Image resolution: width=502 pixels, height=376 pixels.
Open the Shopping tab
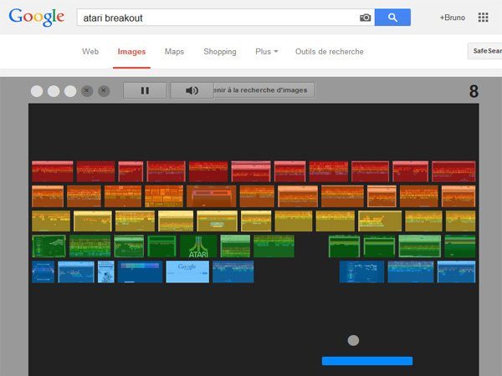220,52
